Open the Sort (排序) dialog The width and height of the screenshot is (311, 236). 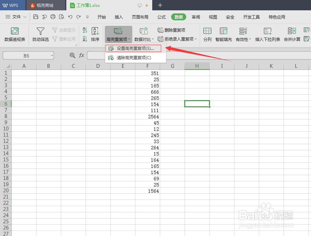pyautogui.click(x=95, y=34)
